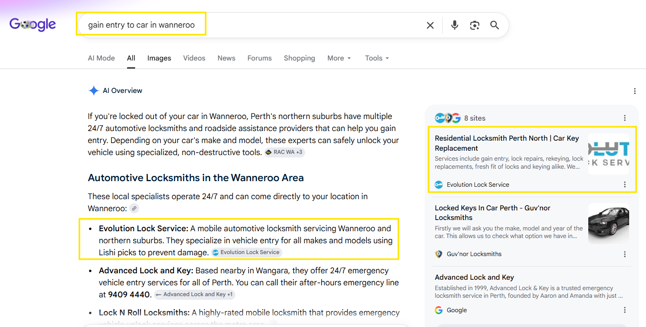
Task: Clear the search query with the X icon
Action: tap(430, 25)
